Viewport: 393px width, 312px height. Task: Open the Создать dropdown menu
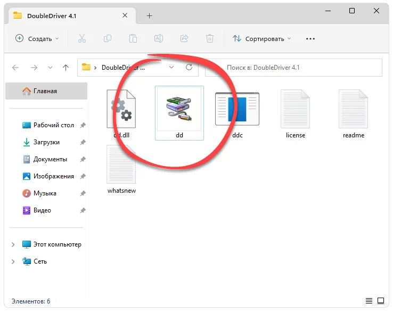click(37, 38)
